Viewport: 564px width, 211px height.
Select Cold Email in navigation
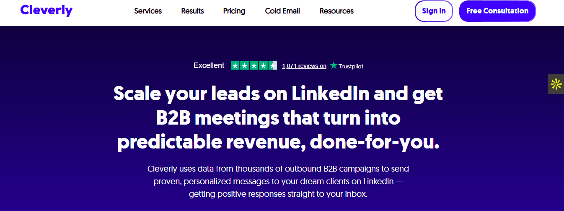(282, 11)
